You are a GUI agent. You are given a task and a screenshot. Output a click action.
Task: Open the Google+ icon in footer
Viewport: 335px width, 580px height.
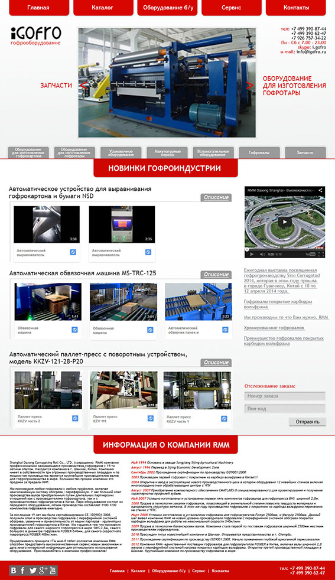tap(43, 571)
